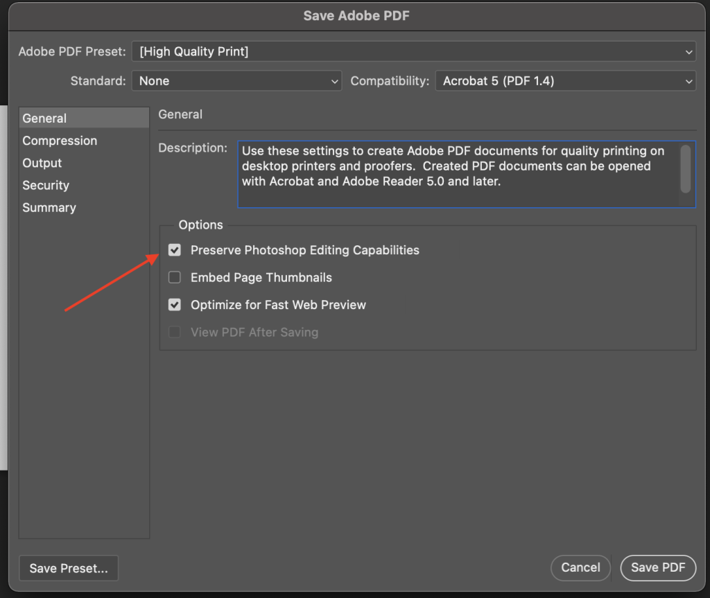Click the View PDF After Saving checkbox
710x598 pixels.
tap(174, 333)
